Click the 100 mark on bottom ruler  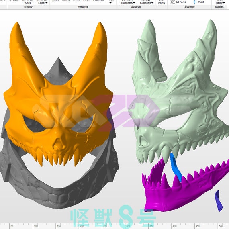point(36,226)
